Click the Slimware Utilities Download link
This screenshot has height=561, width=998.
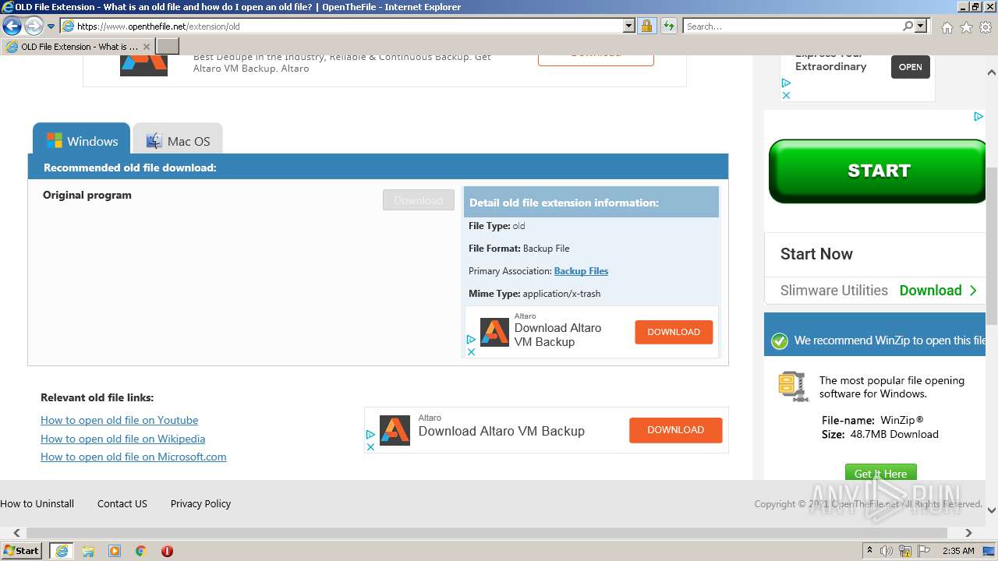pyautogui.click(x=938, y=291)
